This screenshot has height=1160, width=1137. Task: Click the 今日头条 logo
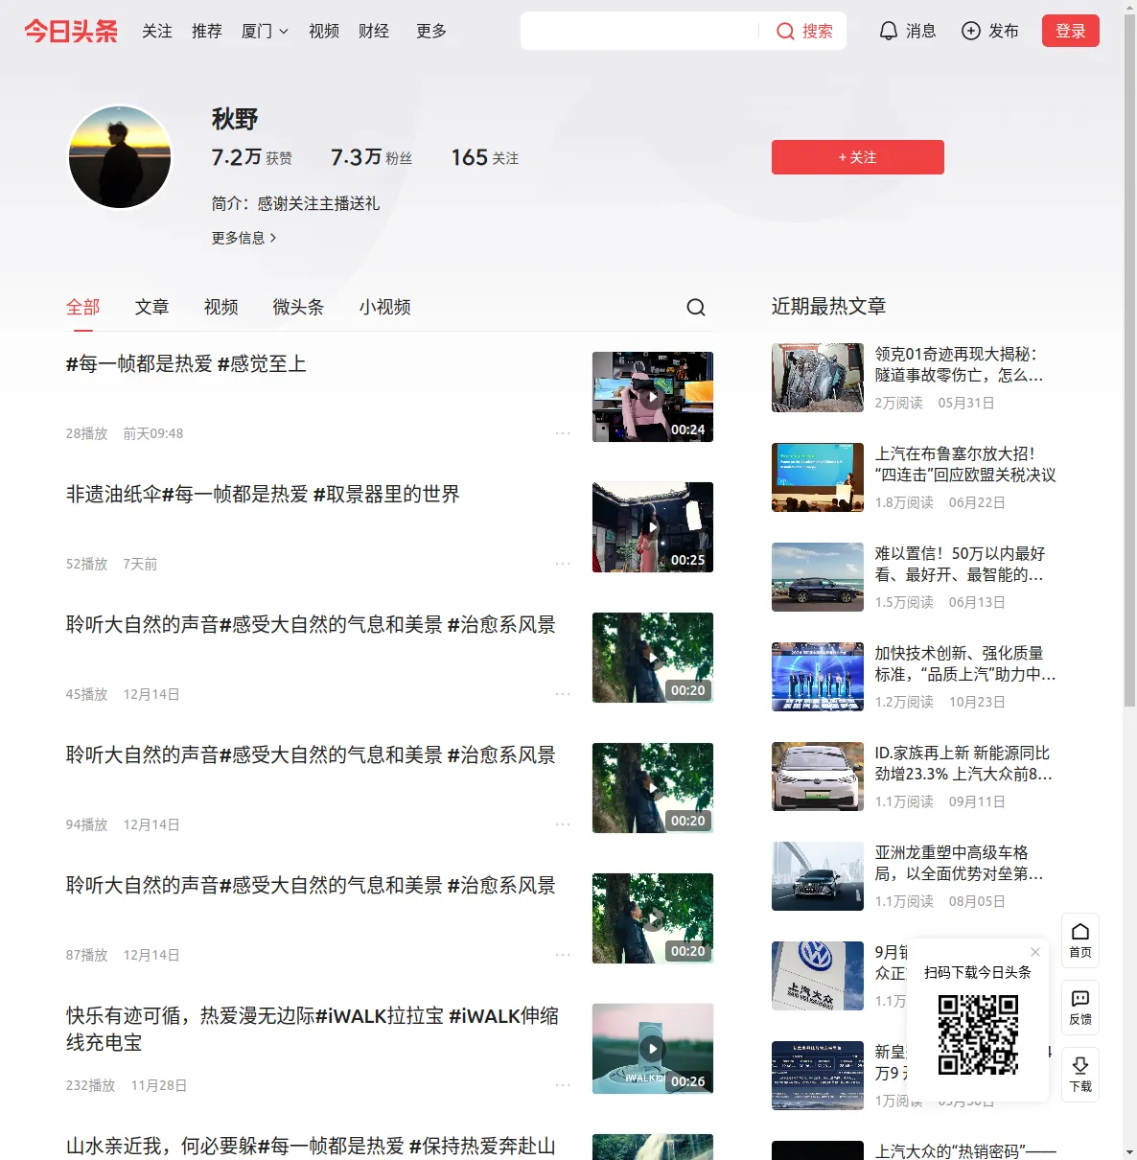tap(71, 32)
